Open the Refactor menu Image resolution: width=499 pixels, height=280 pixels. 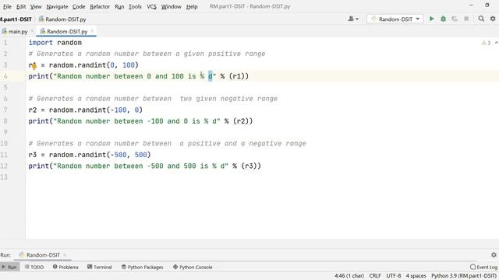coord(100,6)
